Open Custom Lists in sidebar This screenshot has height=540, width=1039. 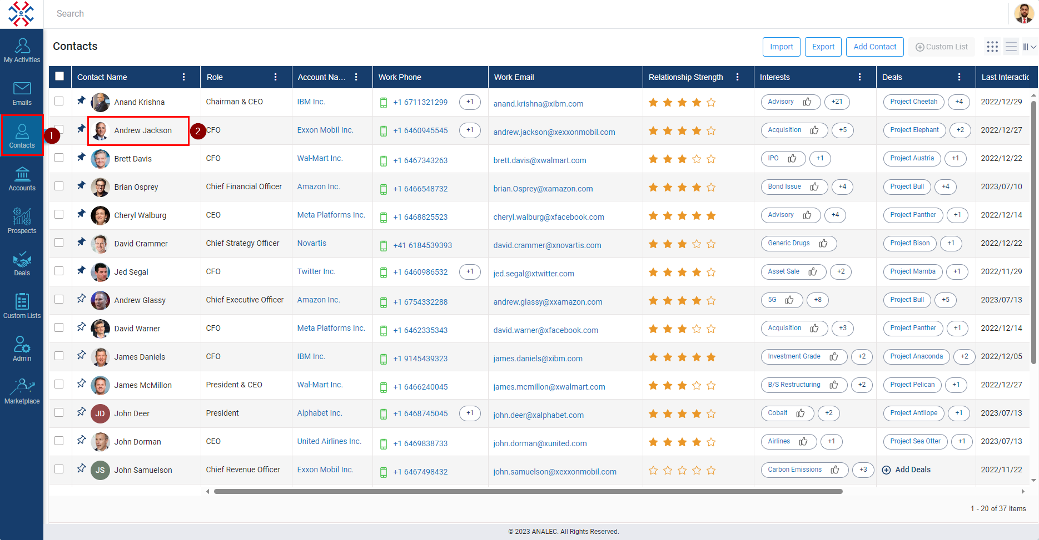[22, 306]
